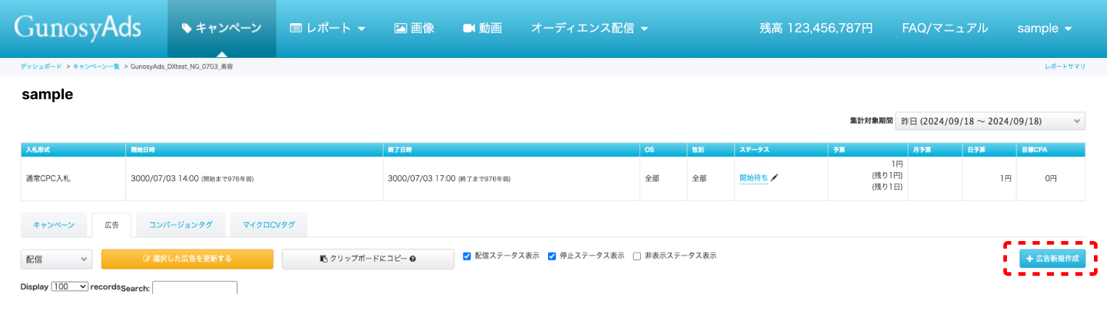Toggle the 配信ステータス表示 checkbox
The width and height of the screenshot is (1107, 312).
click(x=467, y=256)
